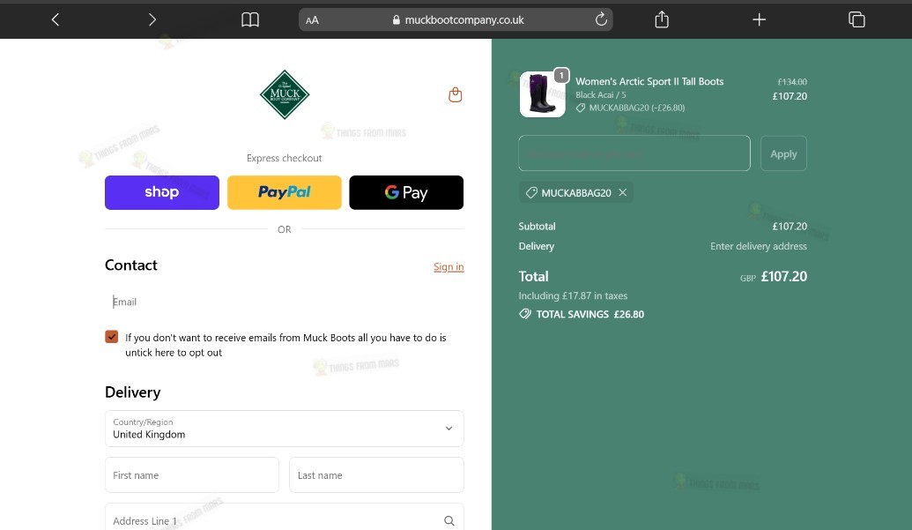Click the 'Black Acai / 5' variant text
The height and width of the screenshot is (530, 912).
point(601,95)
